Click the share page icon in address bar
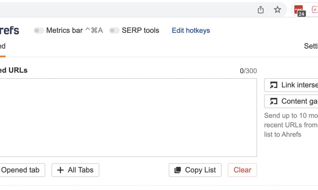Viewport: 318px width, 190px height. [x=261, y=10]
